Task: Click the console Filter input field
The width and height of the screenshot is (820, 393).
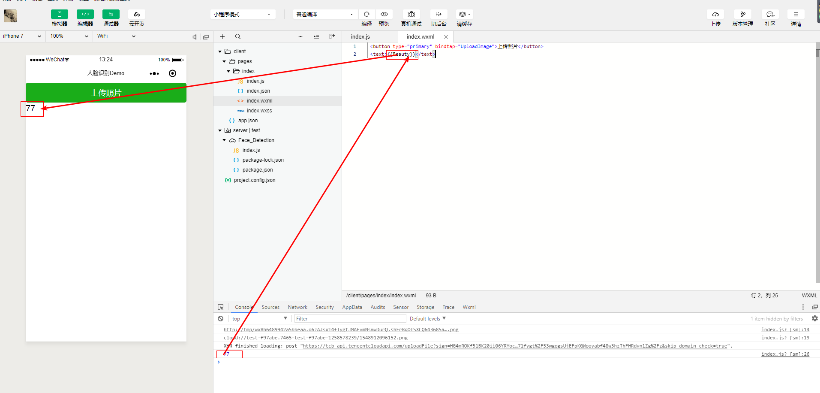Action: click(x=349, y=318)
